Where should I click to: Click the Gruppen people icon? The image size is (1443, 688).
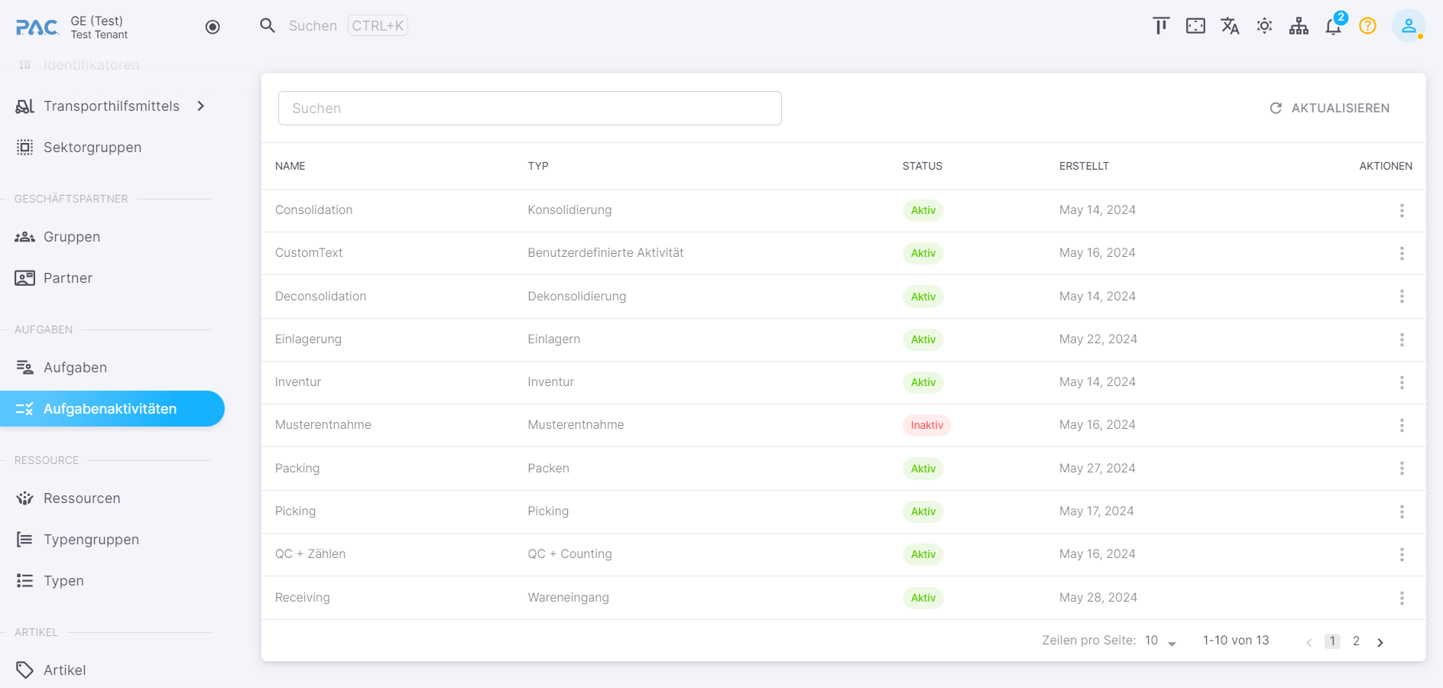coord(24,237)
